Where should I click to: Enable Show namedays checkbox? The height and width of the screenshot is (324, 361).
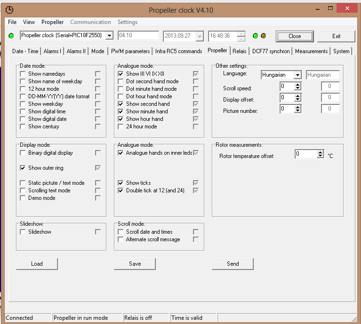point(23,74)
